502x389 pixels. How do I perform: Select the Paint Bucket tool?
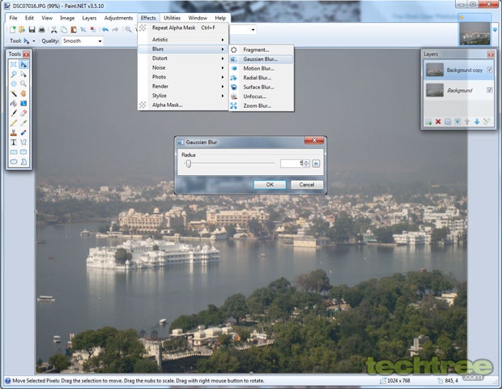tap(14, 103)
